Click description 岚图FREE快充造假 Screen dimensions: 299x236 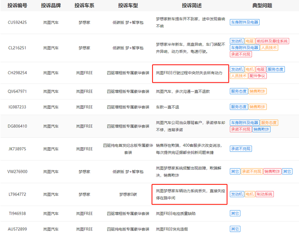coord(172,229)
